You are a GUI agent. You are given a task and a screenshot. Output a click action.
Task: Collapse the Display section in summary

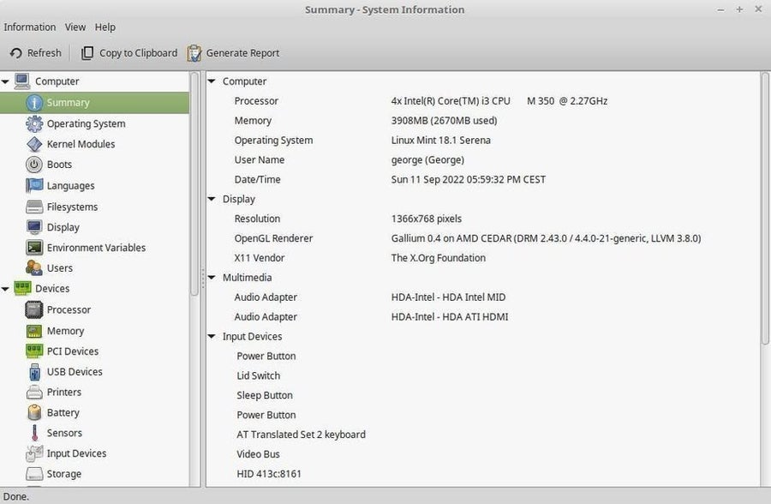(x=212, y=199)
